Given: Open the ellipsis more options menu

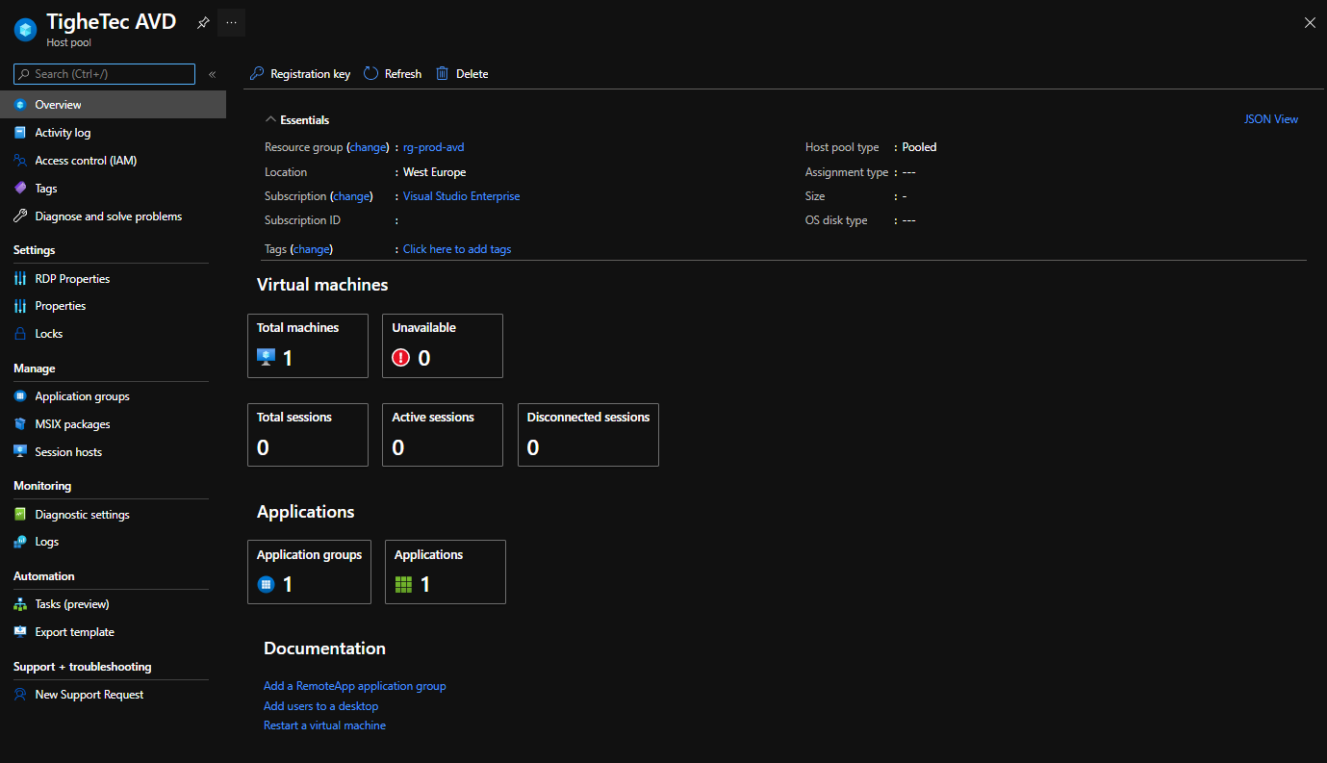Looking at the screenshot, I should click(x=231, y=22).
